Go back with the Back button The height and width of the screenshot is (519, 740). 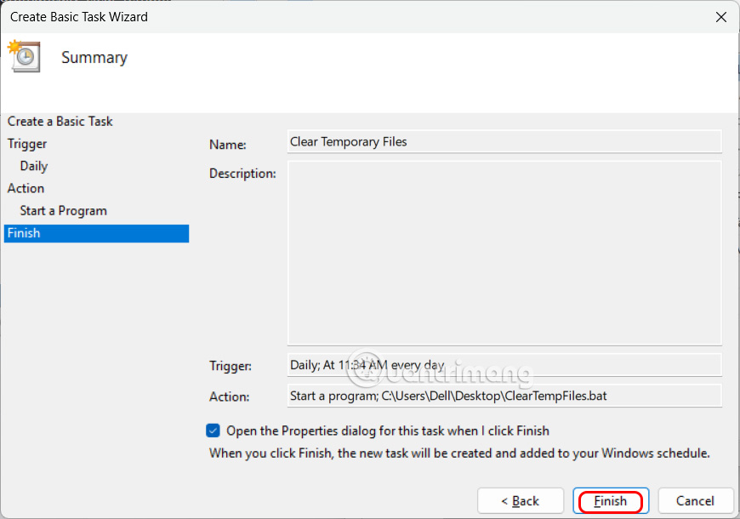(520, 500)
